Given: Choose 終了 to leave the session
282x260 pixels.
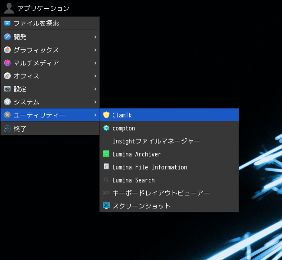Looking at the screenshot, I should click(x=50, y=129).
